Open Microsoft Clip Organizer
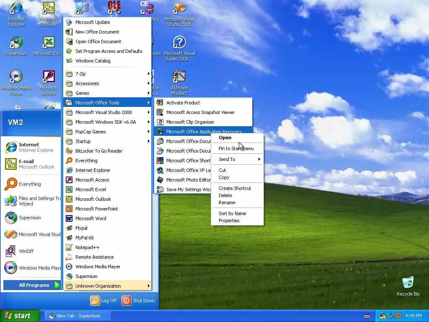 coord(203,122)
